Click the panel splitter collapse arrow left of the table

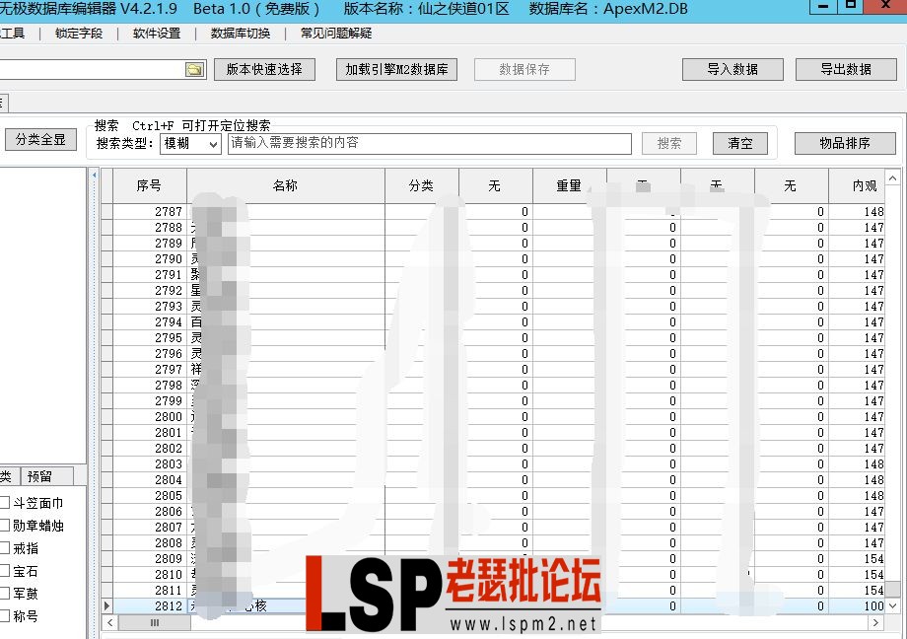click(x=94, y=175)
